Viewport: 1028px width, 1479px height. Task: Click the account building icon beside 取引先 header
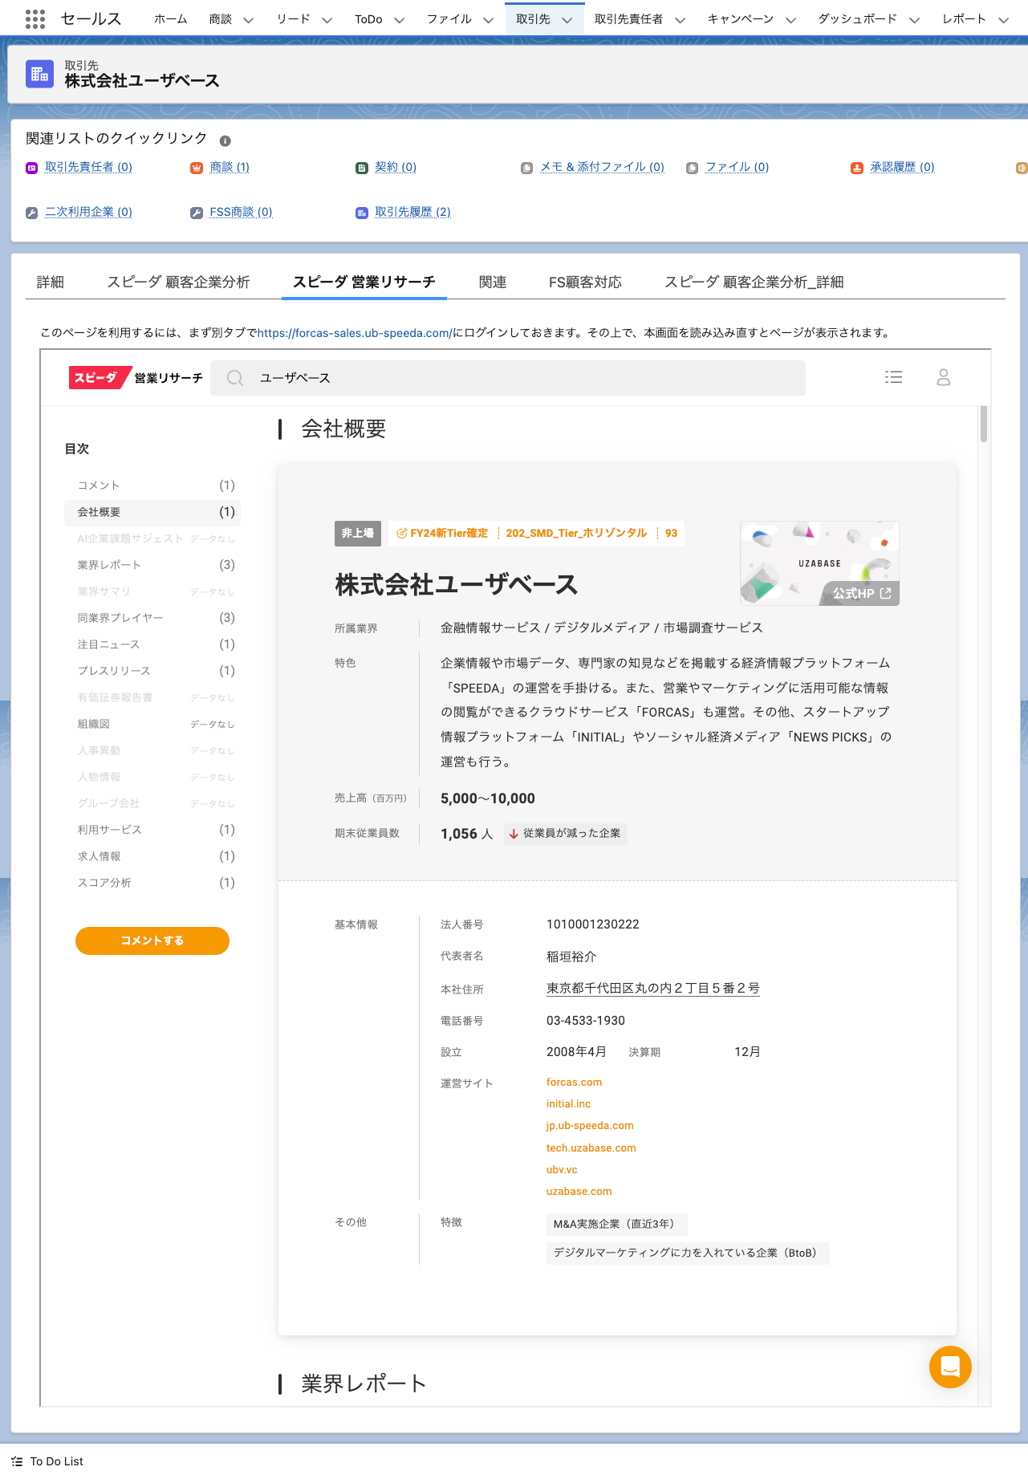39,75
